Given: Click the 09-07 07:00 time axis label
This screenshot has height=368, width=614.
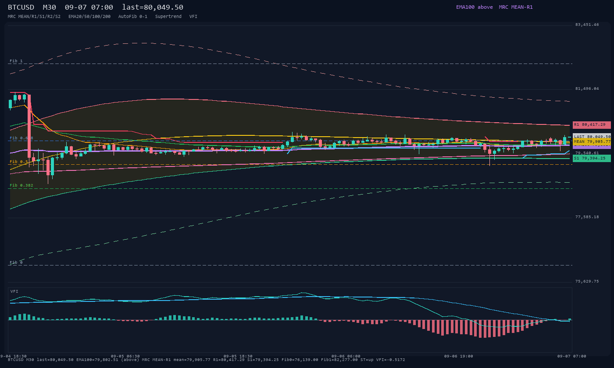Looking at the screenshot, I should (571, 356).
